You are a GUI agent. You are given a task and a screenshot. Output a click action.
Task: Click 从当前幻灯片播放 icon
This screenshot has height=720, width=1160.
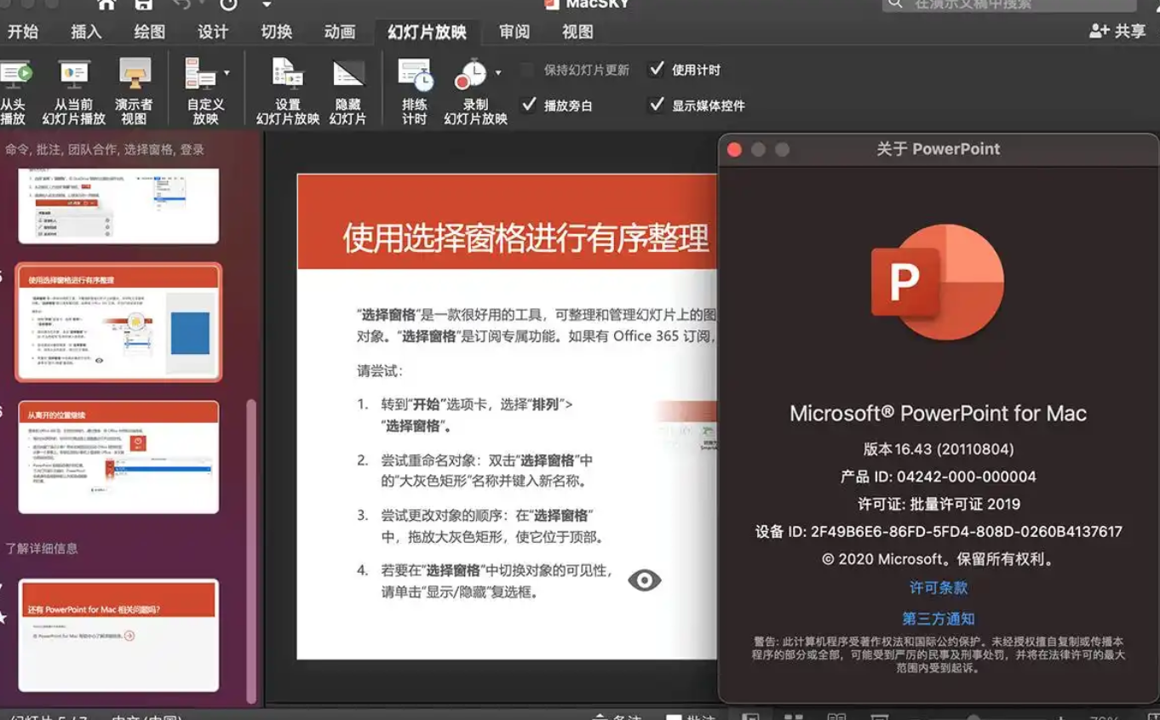pos(74,74)
